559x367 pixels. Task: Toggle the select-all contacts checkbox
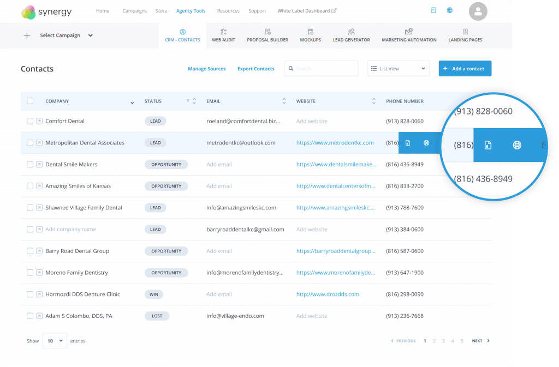click(x=30, y=101)
